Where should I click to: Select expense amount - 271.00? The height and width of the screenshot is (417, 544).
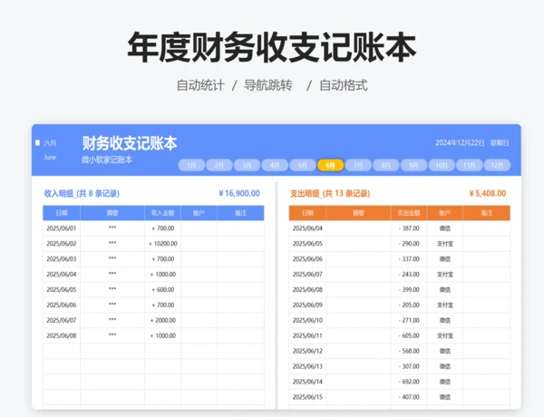point(409,320)
